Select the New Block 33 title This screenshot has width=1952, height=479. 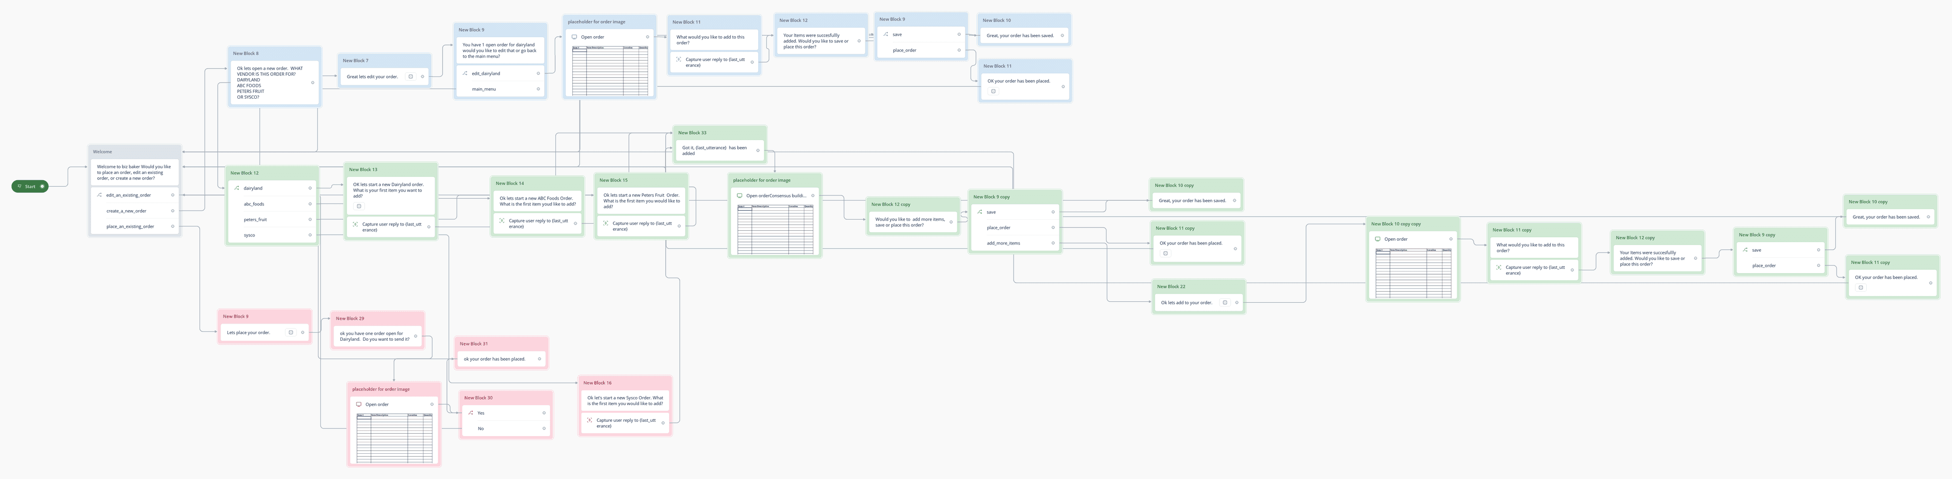pyautogui.click(x=692, y=132)
